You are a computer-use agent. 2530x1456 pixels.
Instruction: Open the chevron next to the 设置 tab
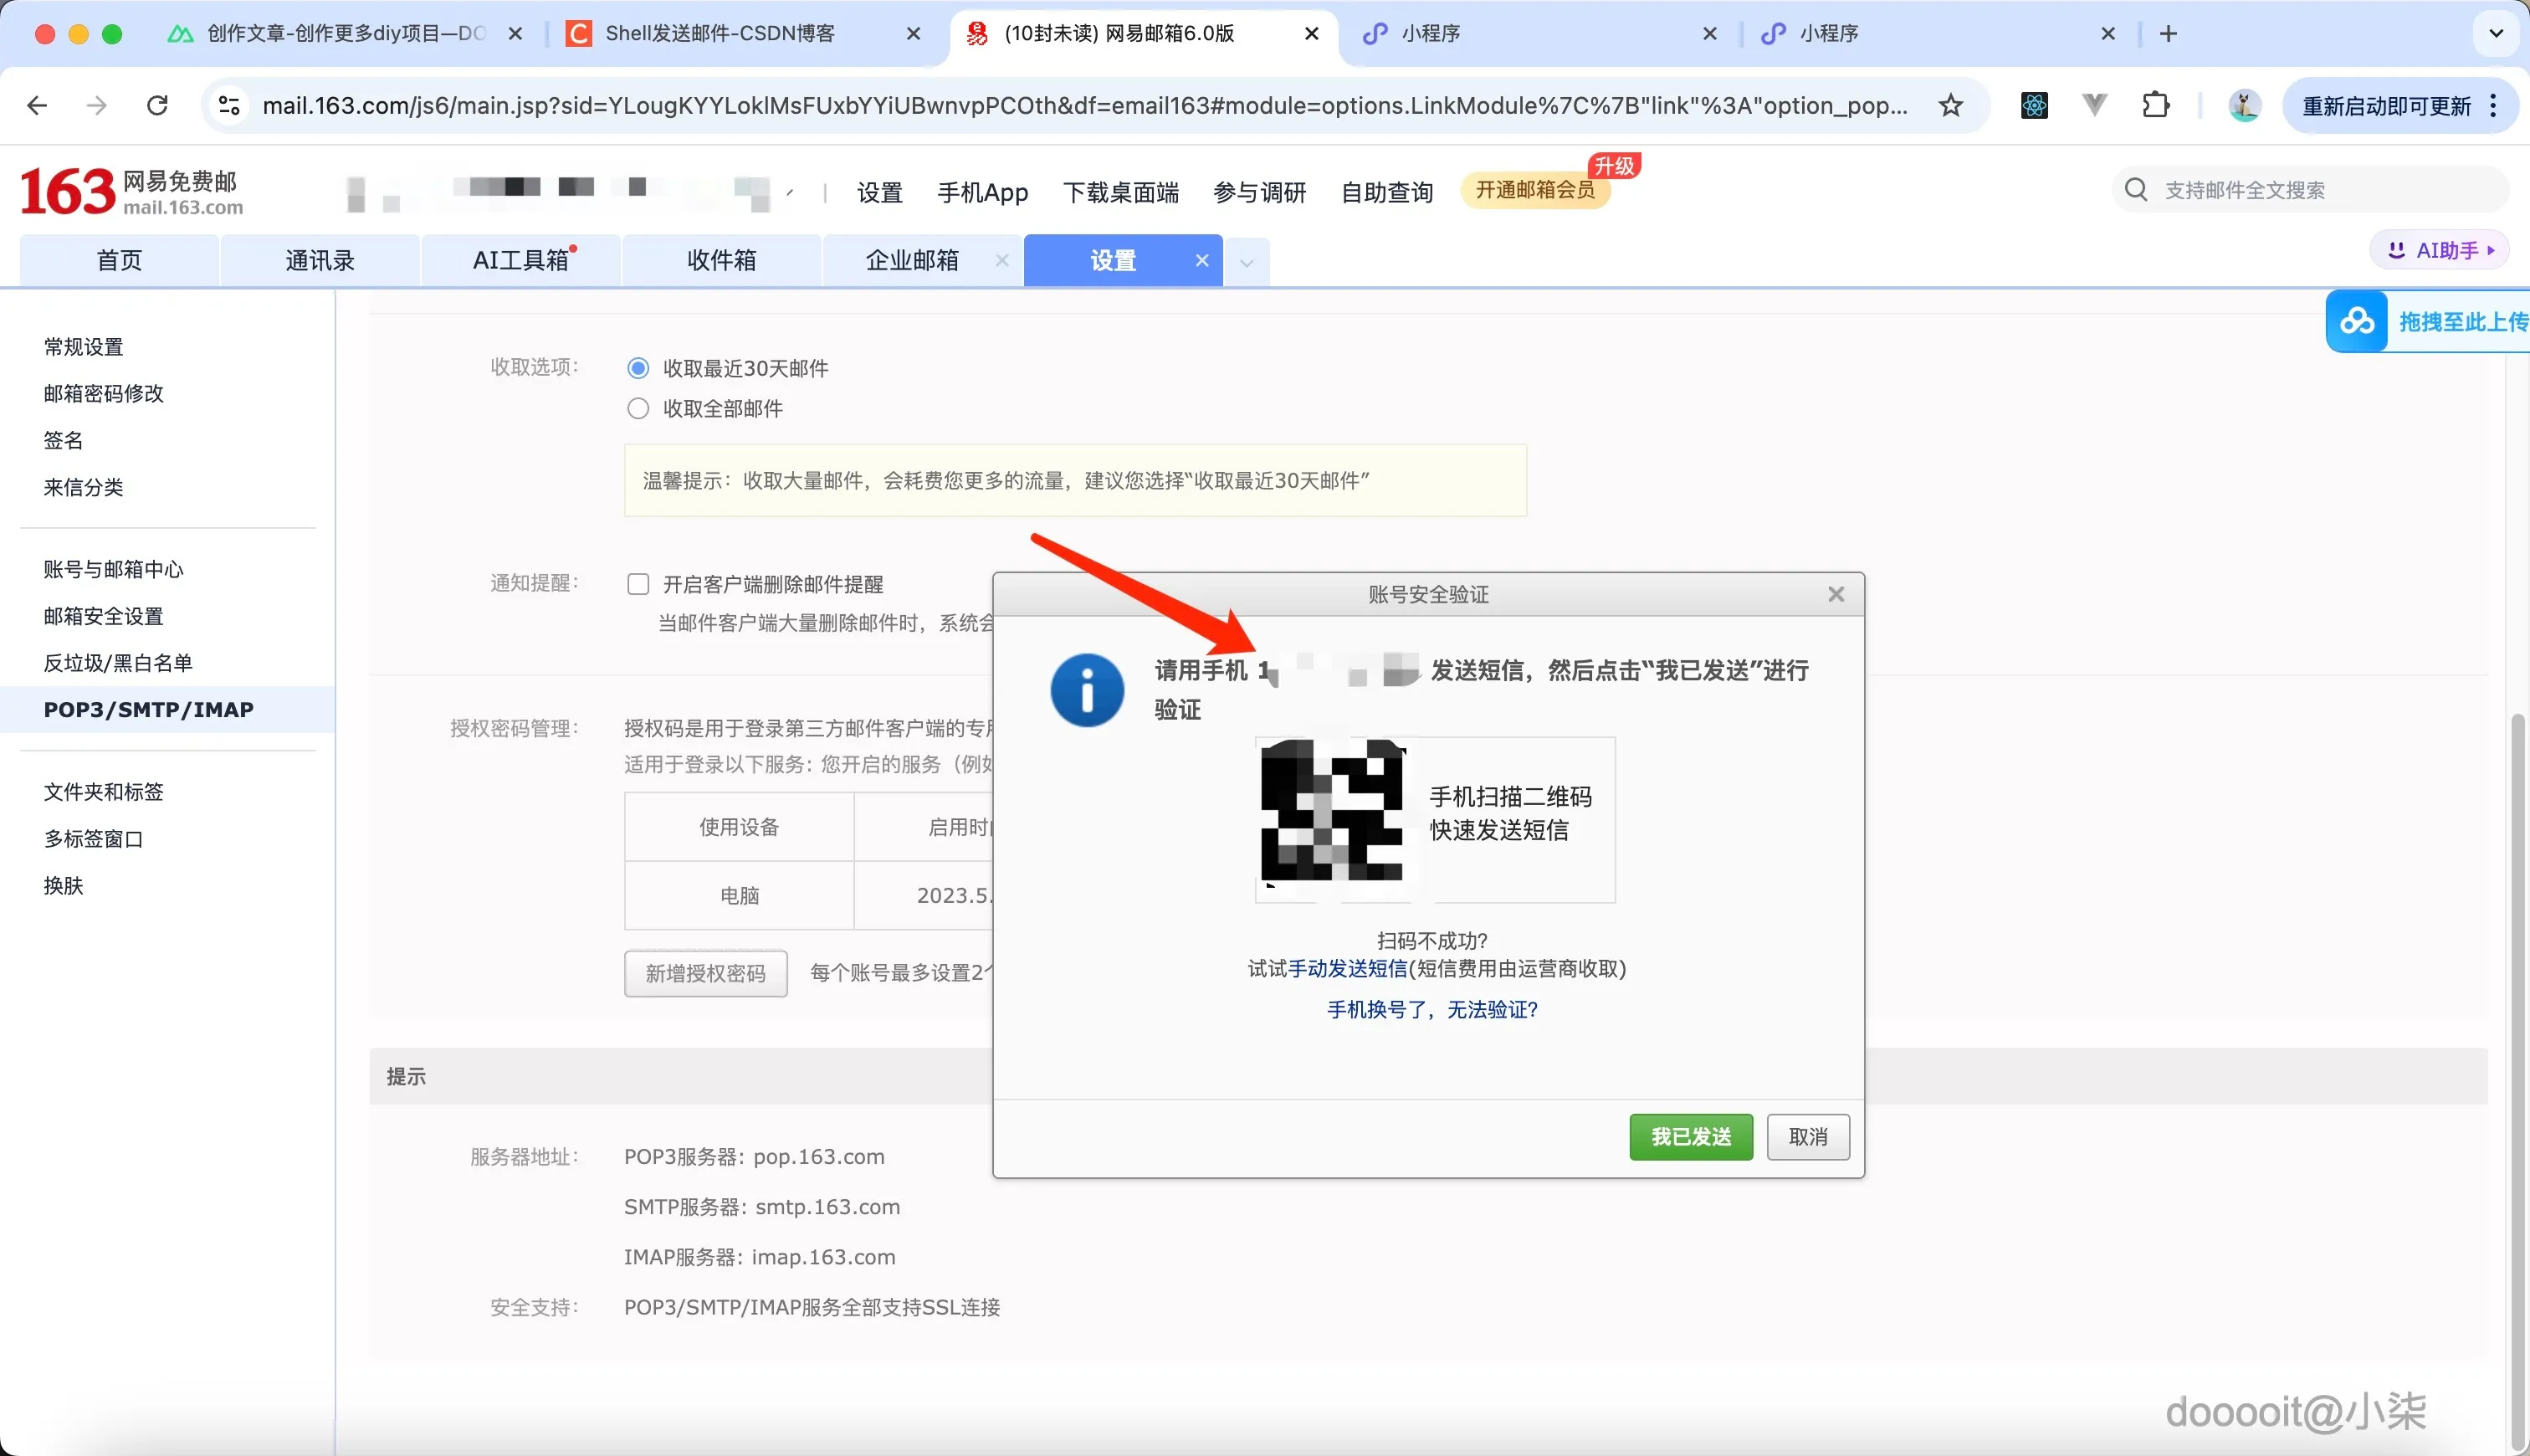coord(1246,262)
